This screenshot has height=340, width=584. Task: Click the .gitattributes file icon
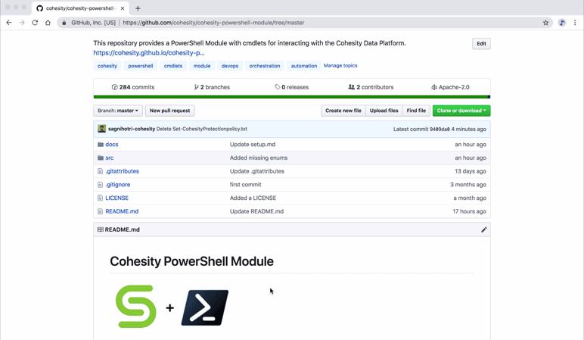(100, 171)
